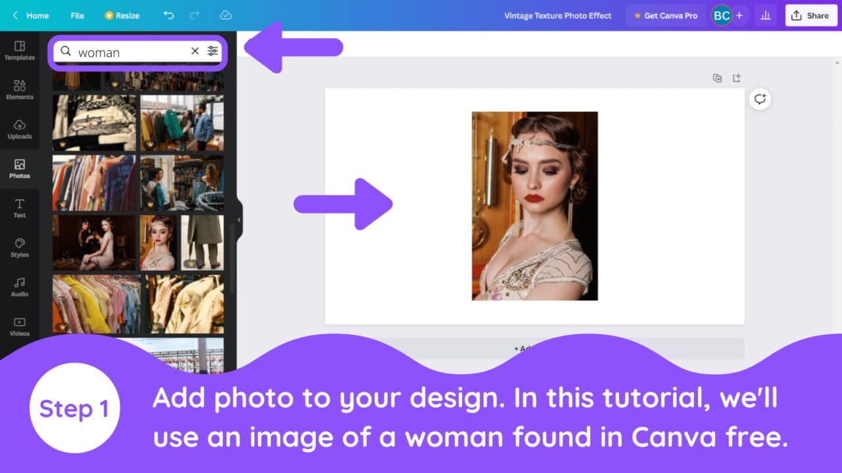This screenshot has width=842, height=473.
Task: Open search filters for photos
Action: (x=212, y=51)
